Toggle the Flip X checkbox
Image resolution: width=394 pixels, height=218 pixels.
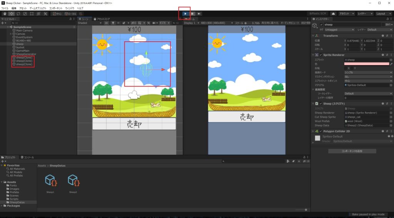[346, 68]
